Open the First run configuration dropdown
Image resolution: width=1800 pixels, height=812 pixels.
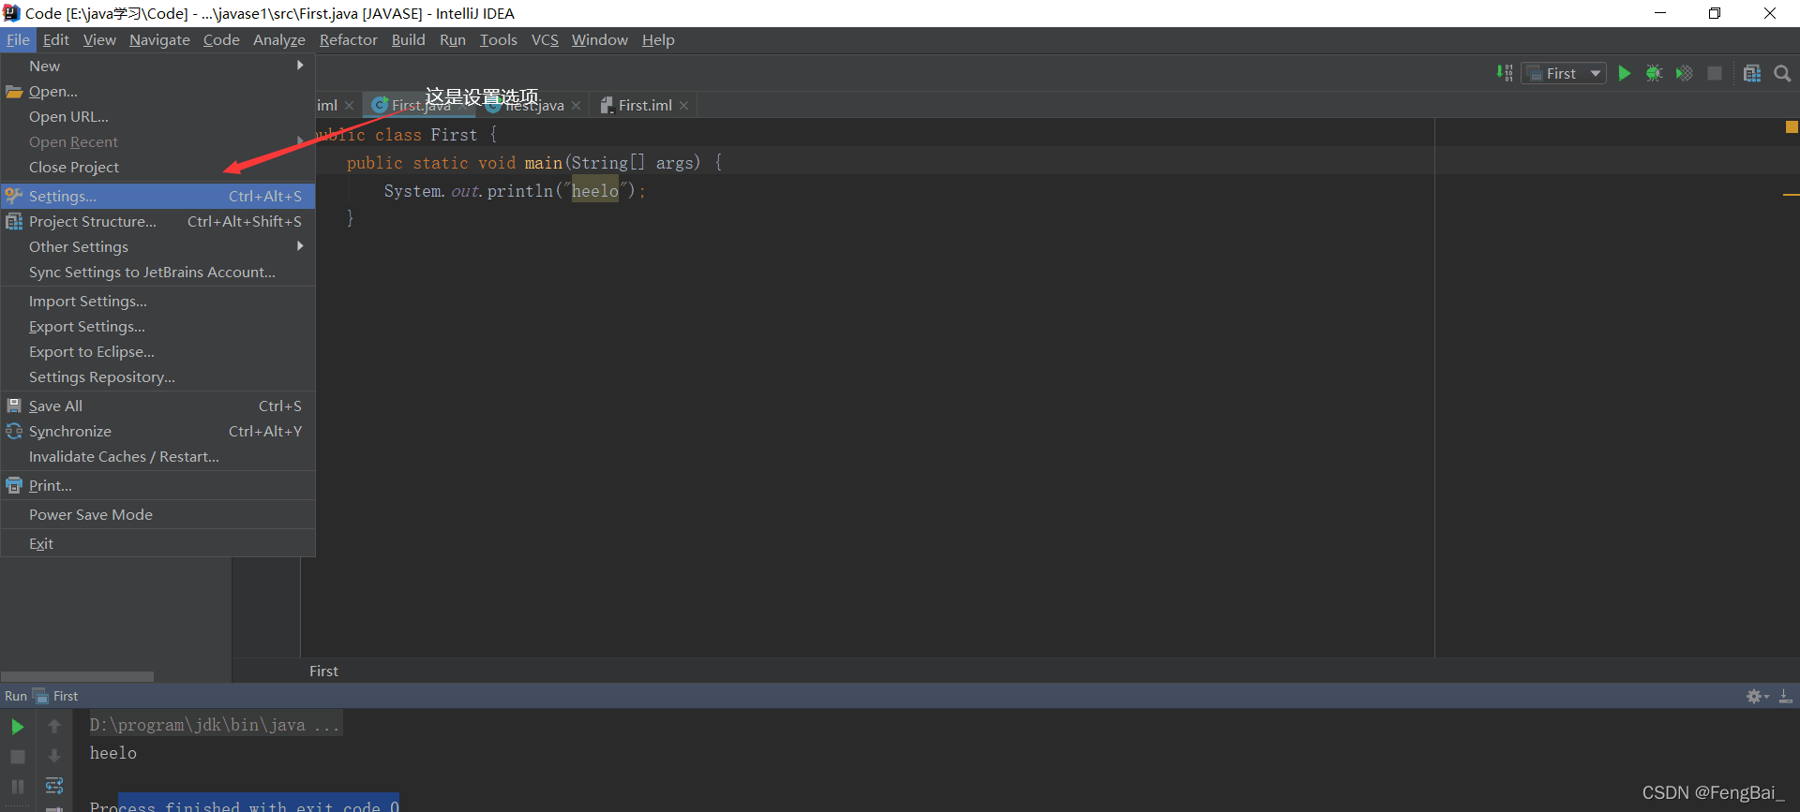[1564, 73]
